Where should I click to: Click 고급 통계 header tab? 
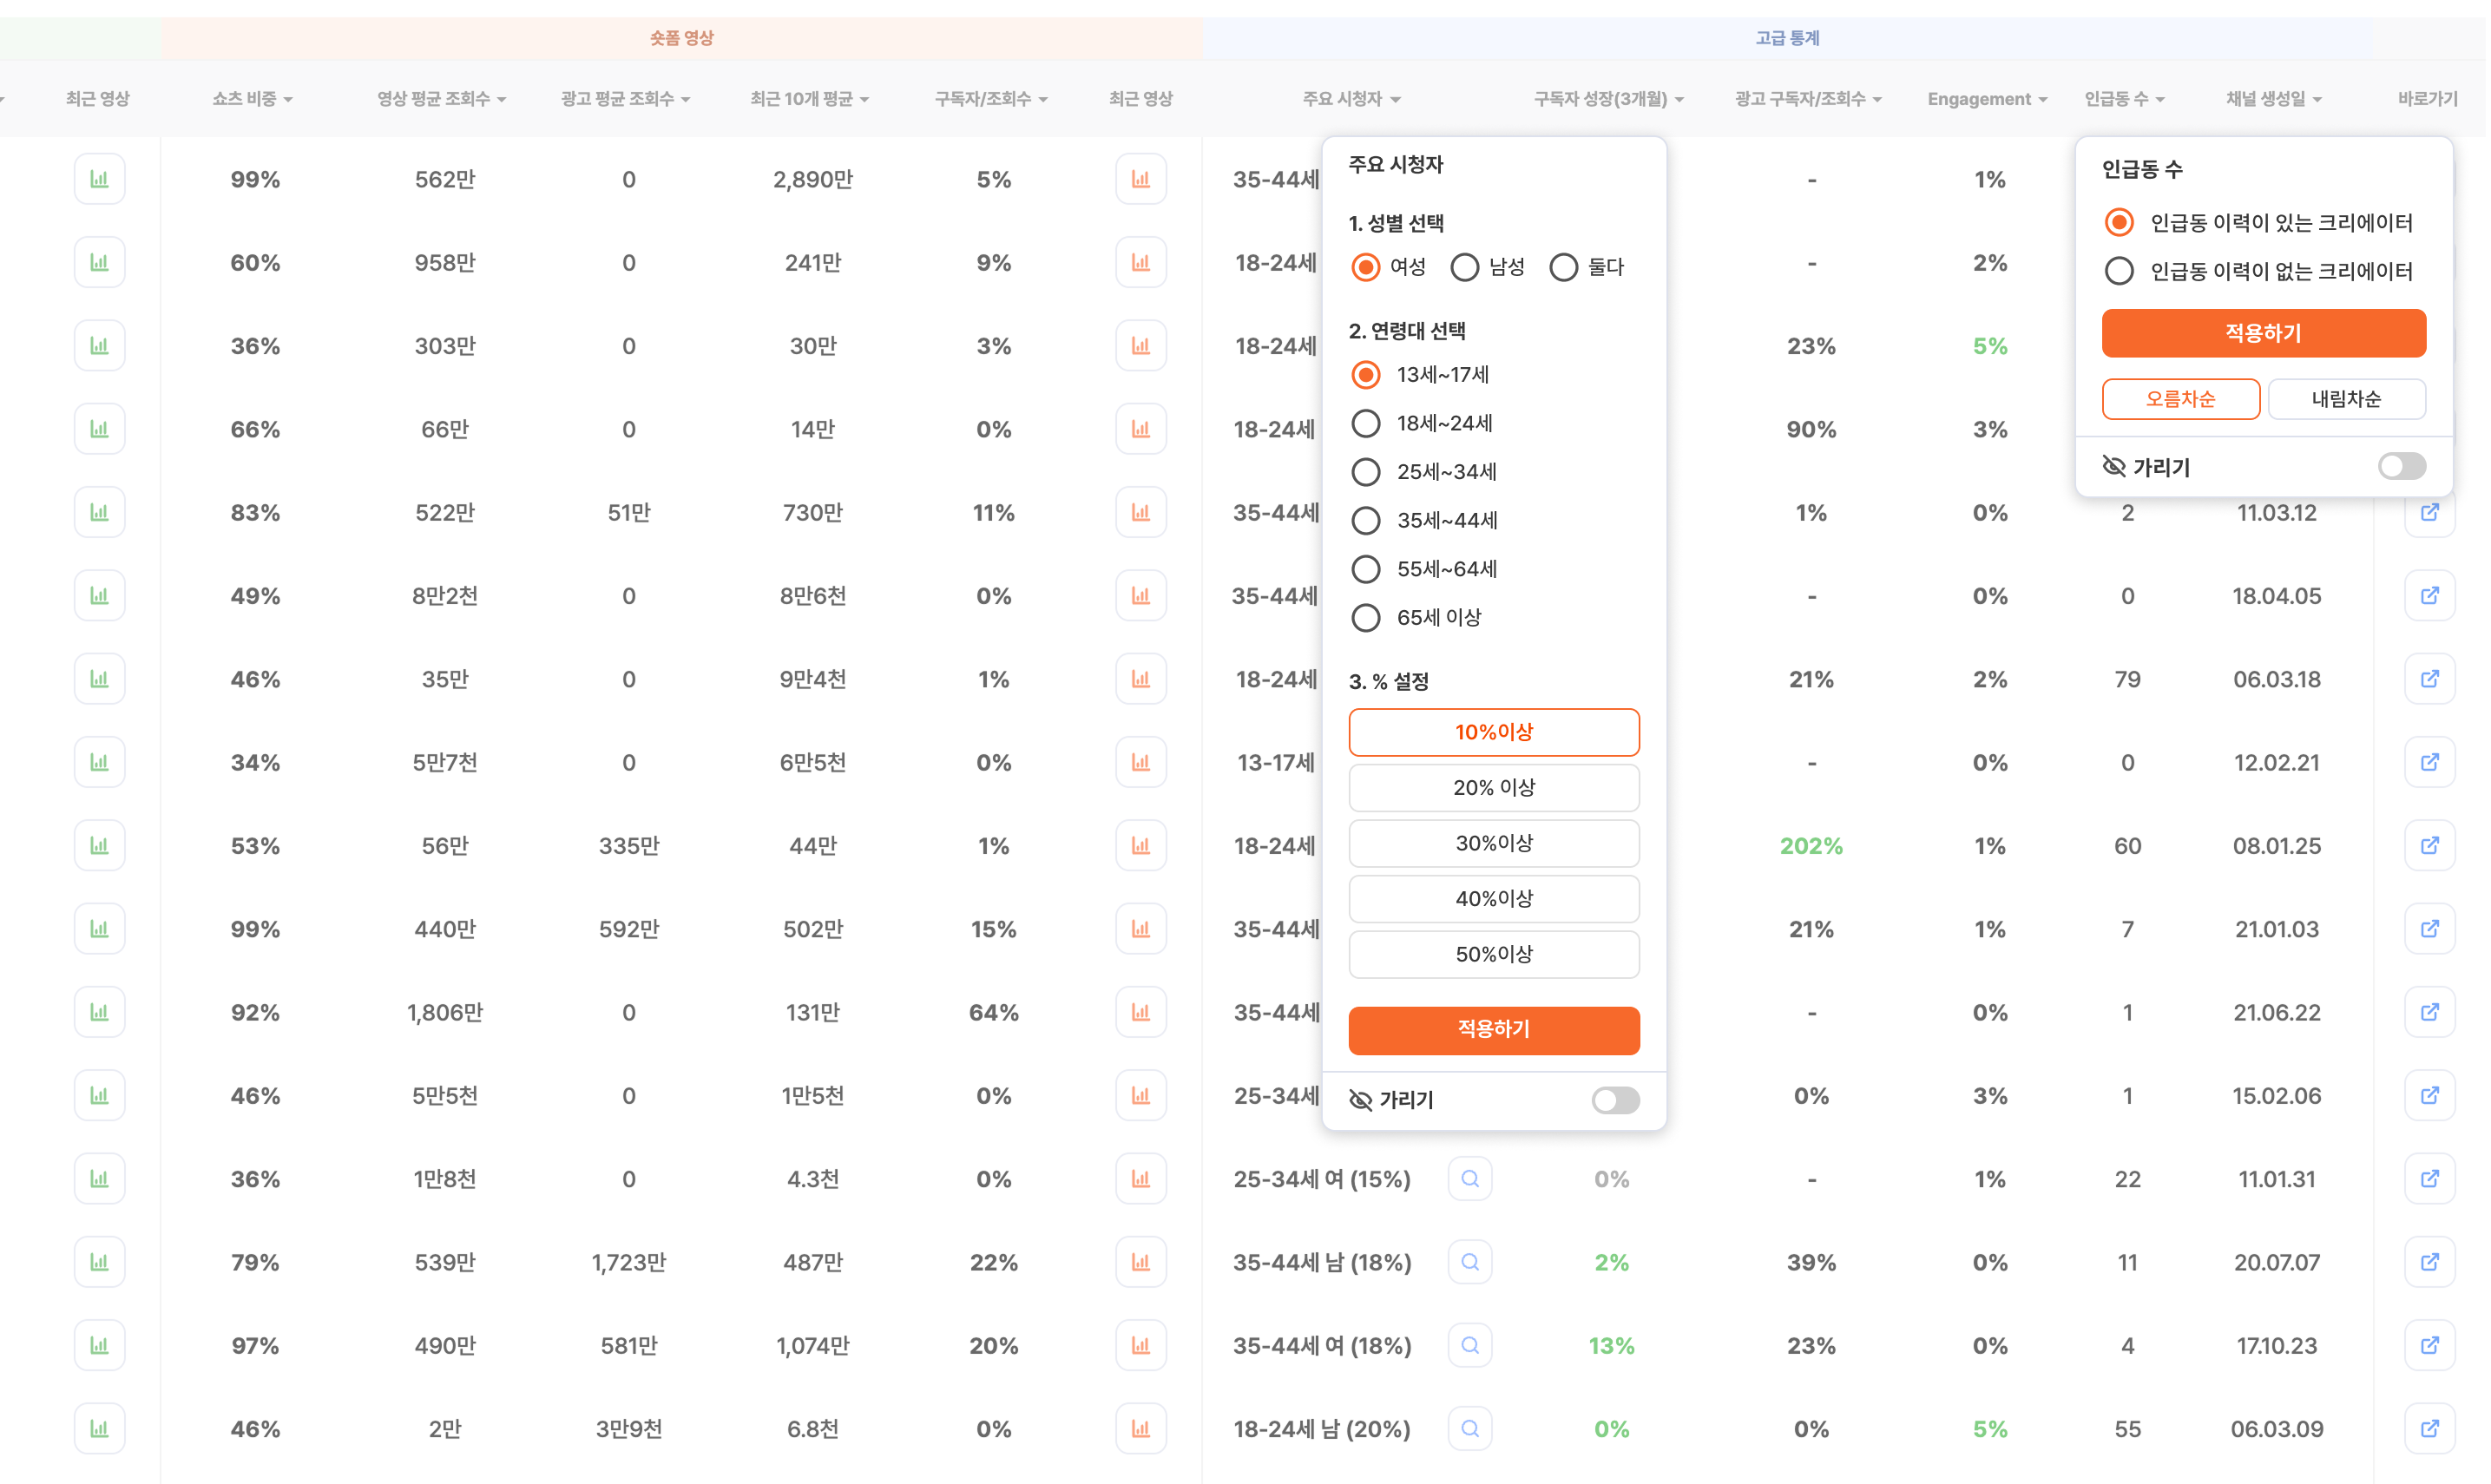(x=1786, y=38)
